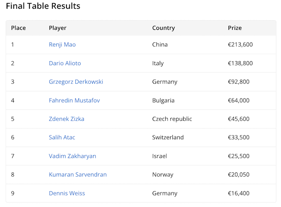Click the €16,400 ninth place prize
The image size is (281, 207).
[239, 193]
